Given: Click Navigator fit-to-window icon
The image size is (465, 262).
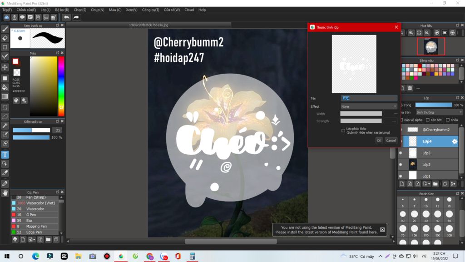Looking at the screenshot, I should coord(419,33).
